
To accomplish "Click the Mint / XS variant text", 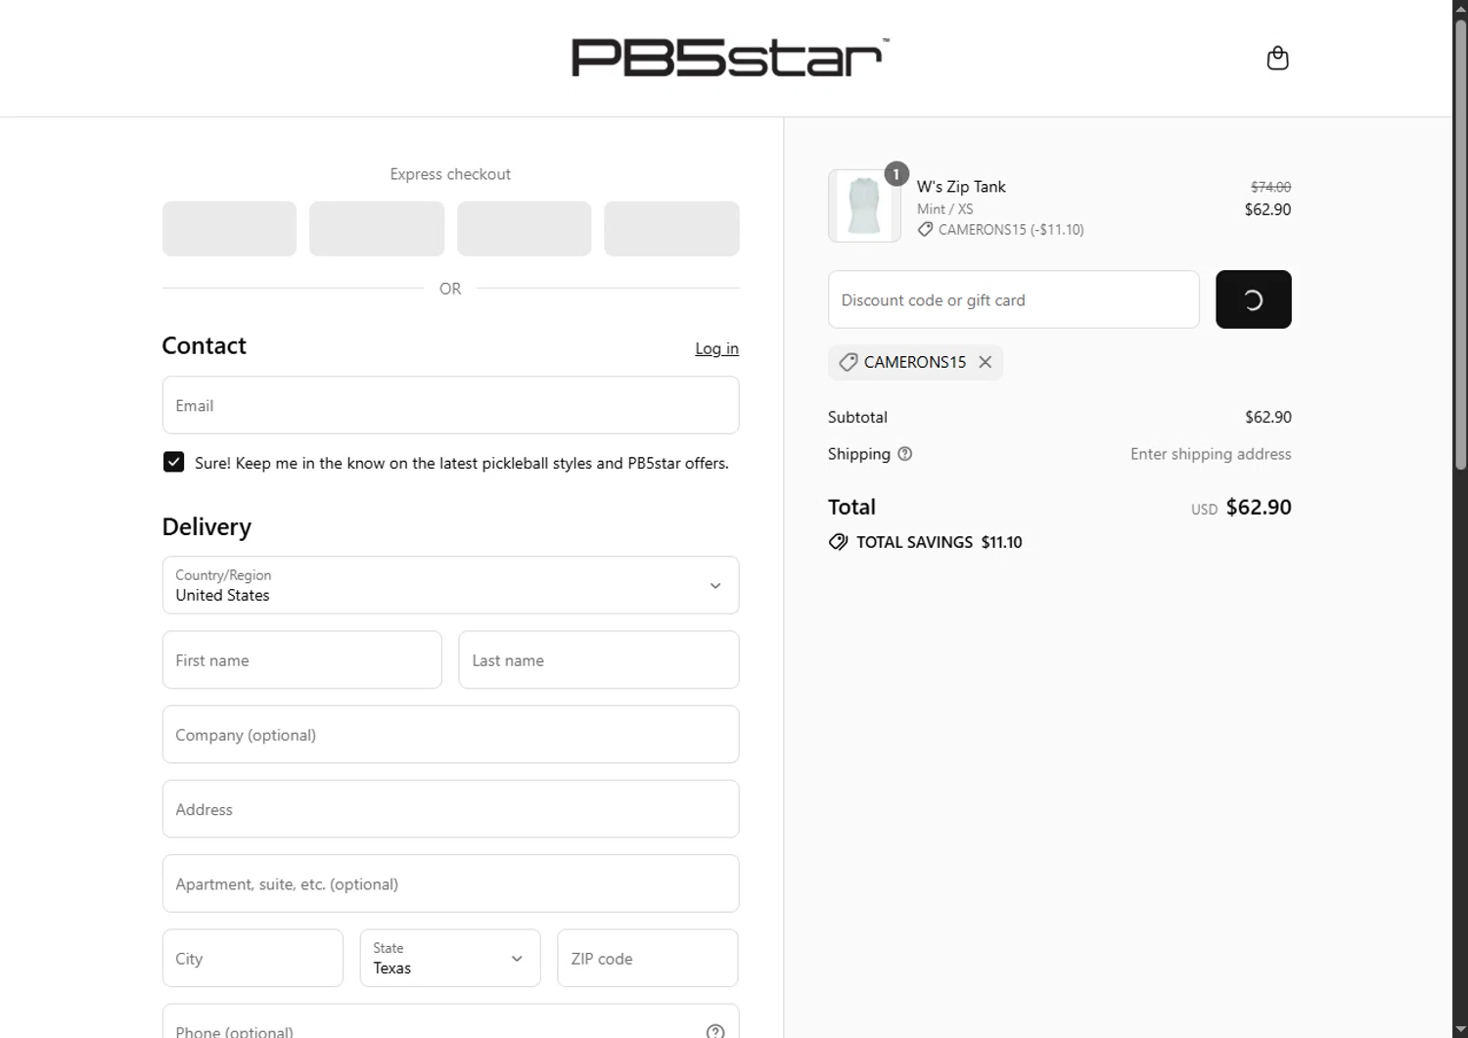I will point(945,208).
